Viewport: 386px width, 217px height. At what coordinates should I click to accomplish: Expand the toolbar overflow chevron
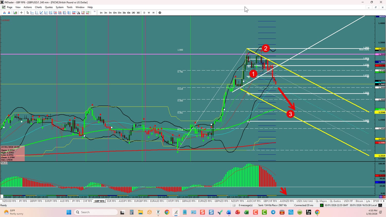[95, 12]
